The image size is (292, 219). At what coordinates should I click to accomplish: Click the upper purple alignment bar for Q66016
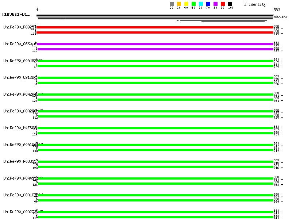pos(155,44)
